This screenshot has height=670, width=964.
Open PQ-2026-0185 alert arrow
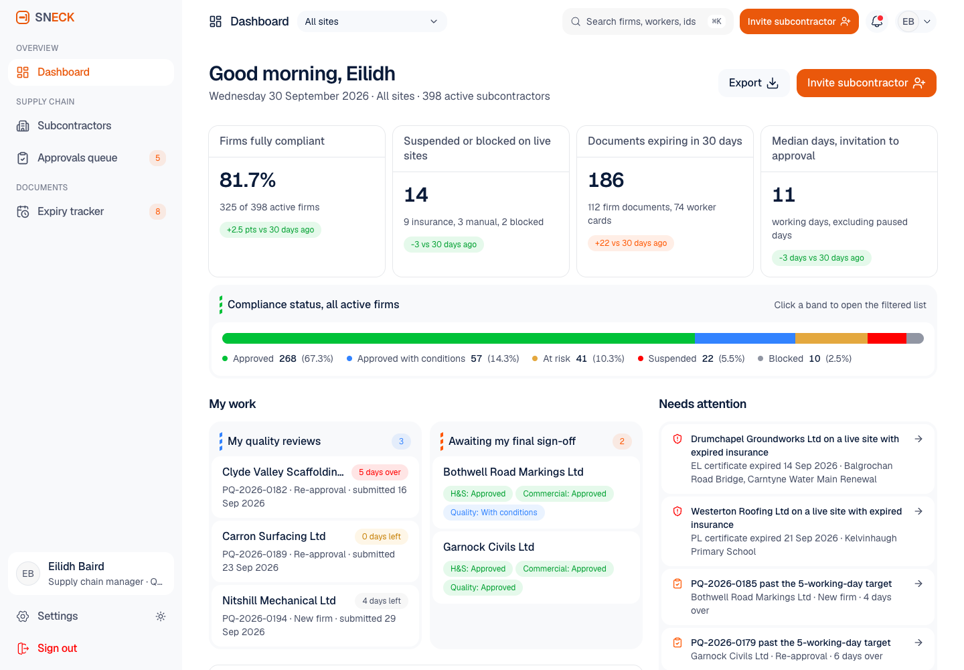[x=918, y=584]
